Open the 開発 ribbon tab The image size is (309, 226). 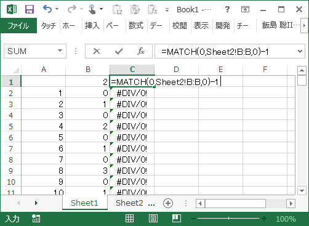coord(223,26)
